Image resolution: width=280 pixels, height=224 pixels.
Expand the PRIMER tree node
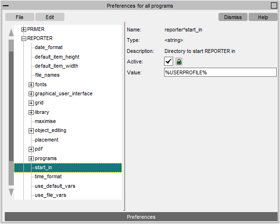coord(23,30)
